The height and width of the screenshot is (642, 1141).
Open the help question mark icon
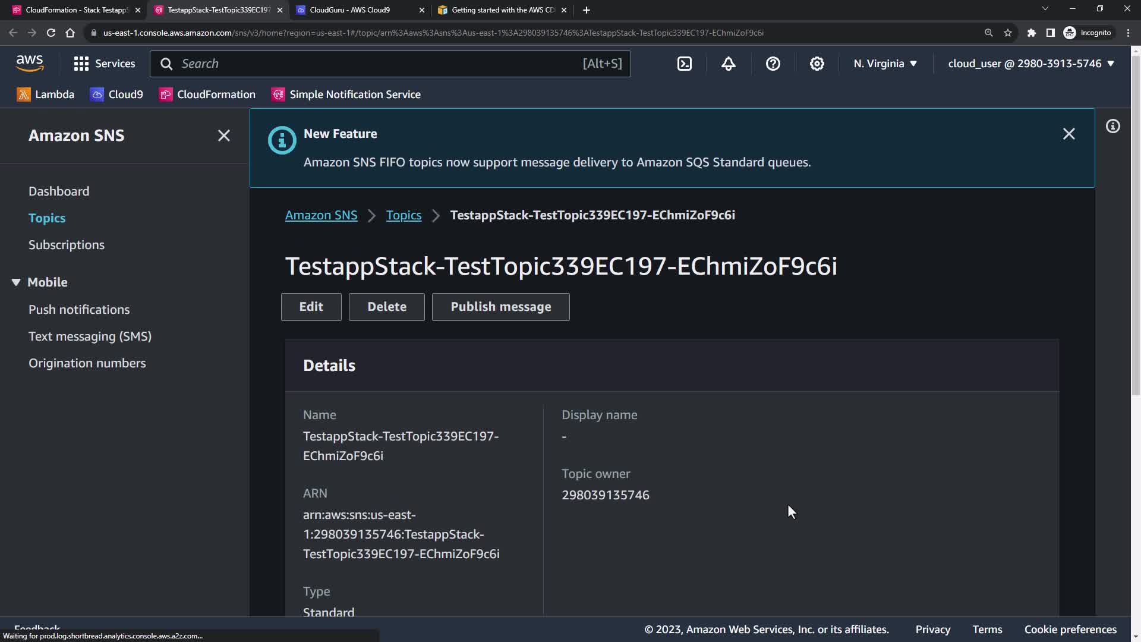tap(773, 64)
